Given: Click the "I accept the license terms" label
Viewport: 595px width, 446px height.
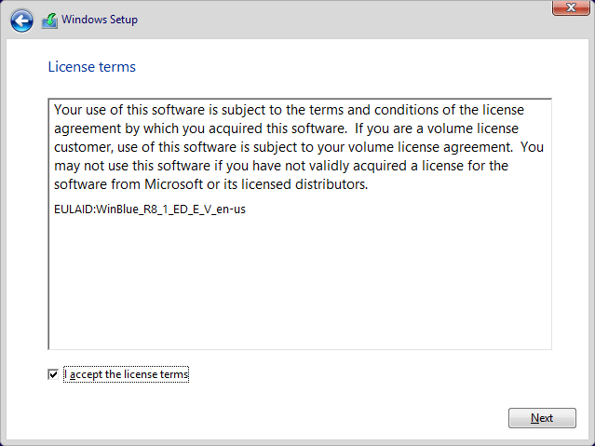Looking at the screenshot, I should click(127, 374).
